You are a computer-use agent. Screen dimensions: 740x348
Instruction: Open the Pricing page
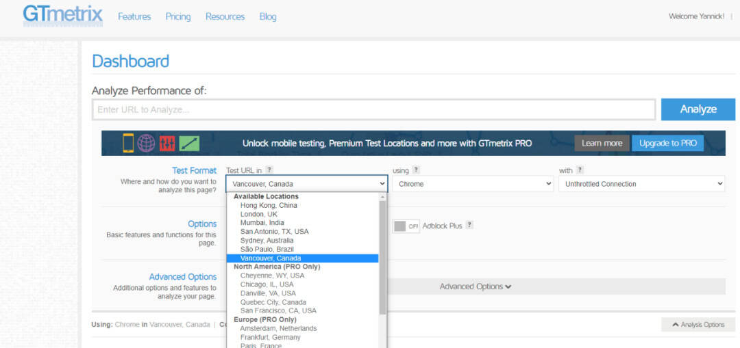tap(178, 17)
